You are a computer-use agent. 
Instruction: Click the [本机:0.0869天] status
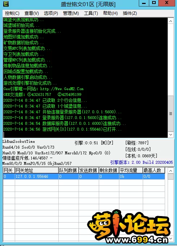(x=141, y=156)
